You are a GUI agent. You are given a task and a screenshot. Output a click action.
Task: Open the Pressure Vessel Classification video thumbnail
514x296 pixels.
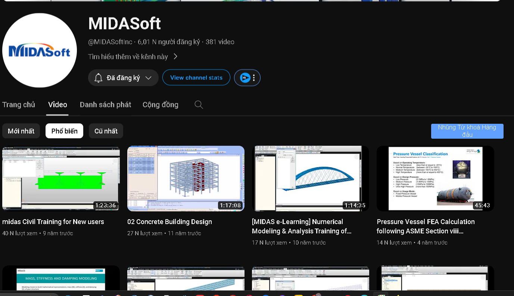tap(435, 179)
